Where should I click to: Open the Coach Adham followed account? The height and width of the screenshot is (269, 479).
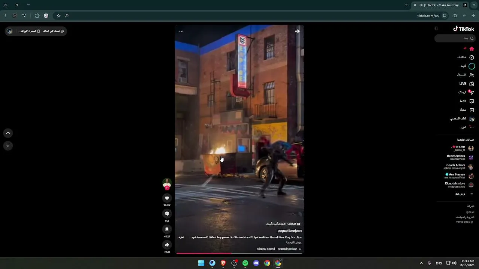(x=460, y=167)
